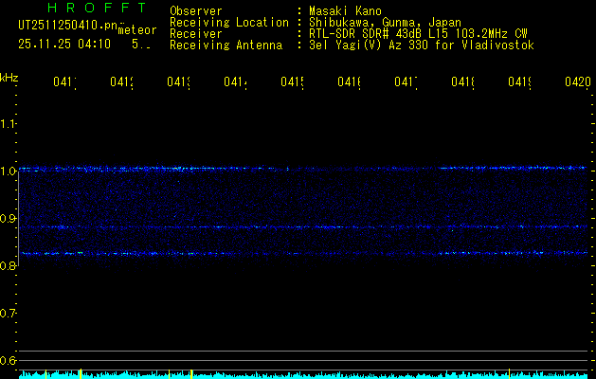Image resolution: width=596 pixels, height=379 pixels.
Task: Click the 0.9 kHz axis label
Action: pos(9,218)
